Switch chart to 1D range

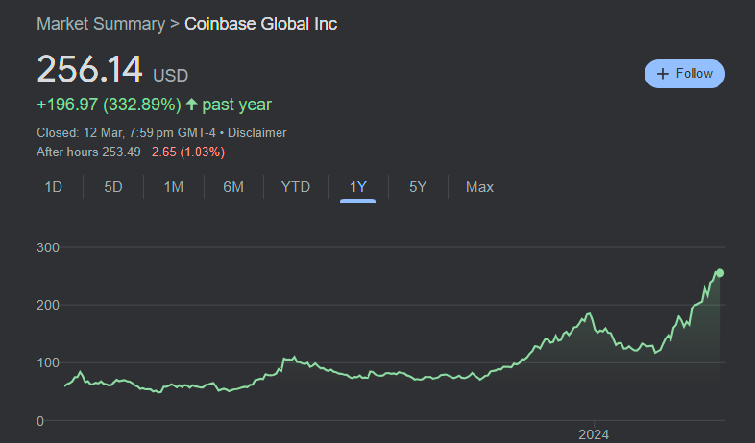tap(54, 187)
